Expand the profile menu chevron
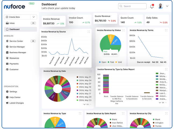 click(x=167, y=6)
